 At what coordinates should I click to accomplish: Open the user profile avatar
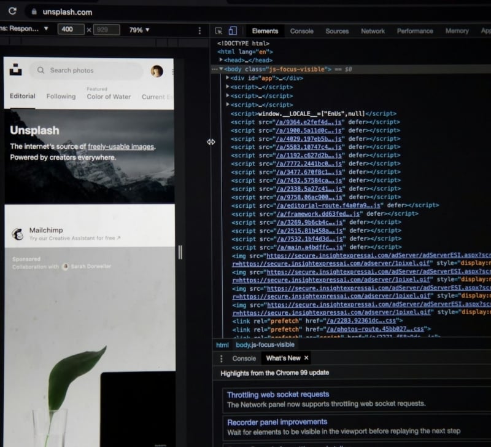pyautogui.click(x=157, y=71)
